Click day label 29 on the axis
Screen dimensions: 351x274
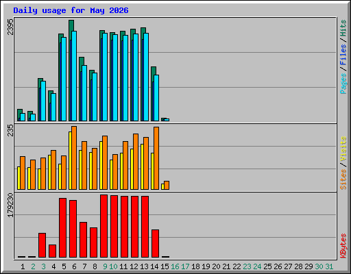tap(308, 266)
